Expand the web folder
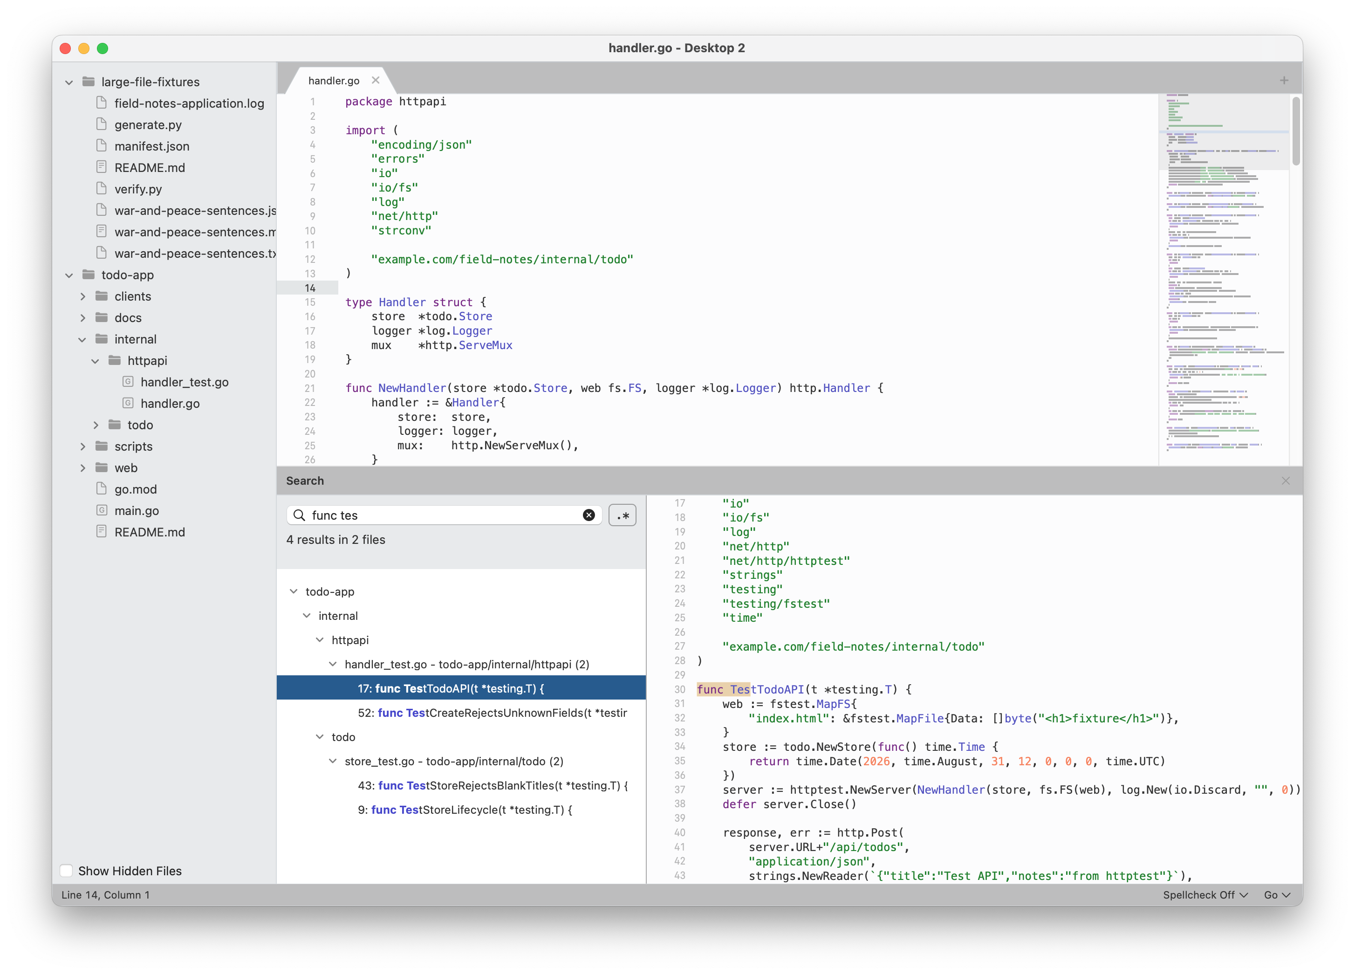Viewport: 1355px width, 975px height. [82, 468]
